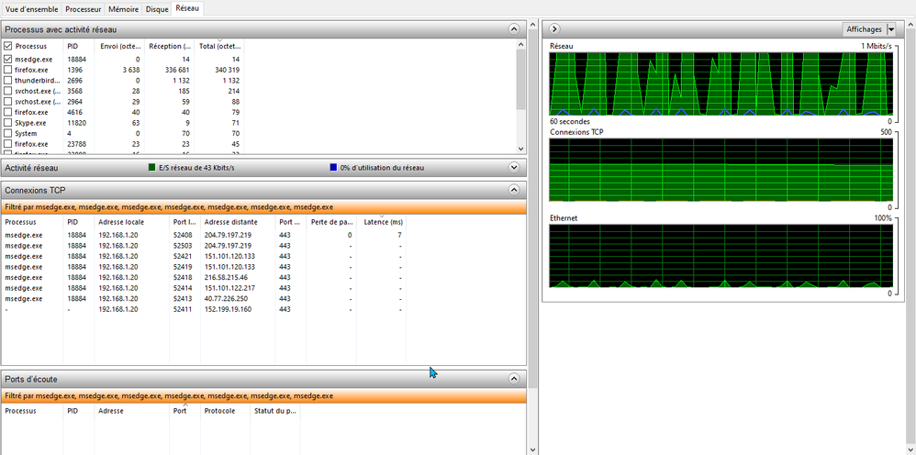916x455 pixels.
Task: Toggle the select-all Processus header checkbox
Action: tap(8, 46)
